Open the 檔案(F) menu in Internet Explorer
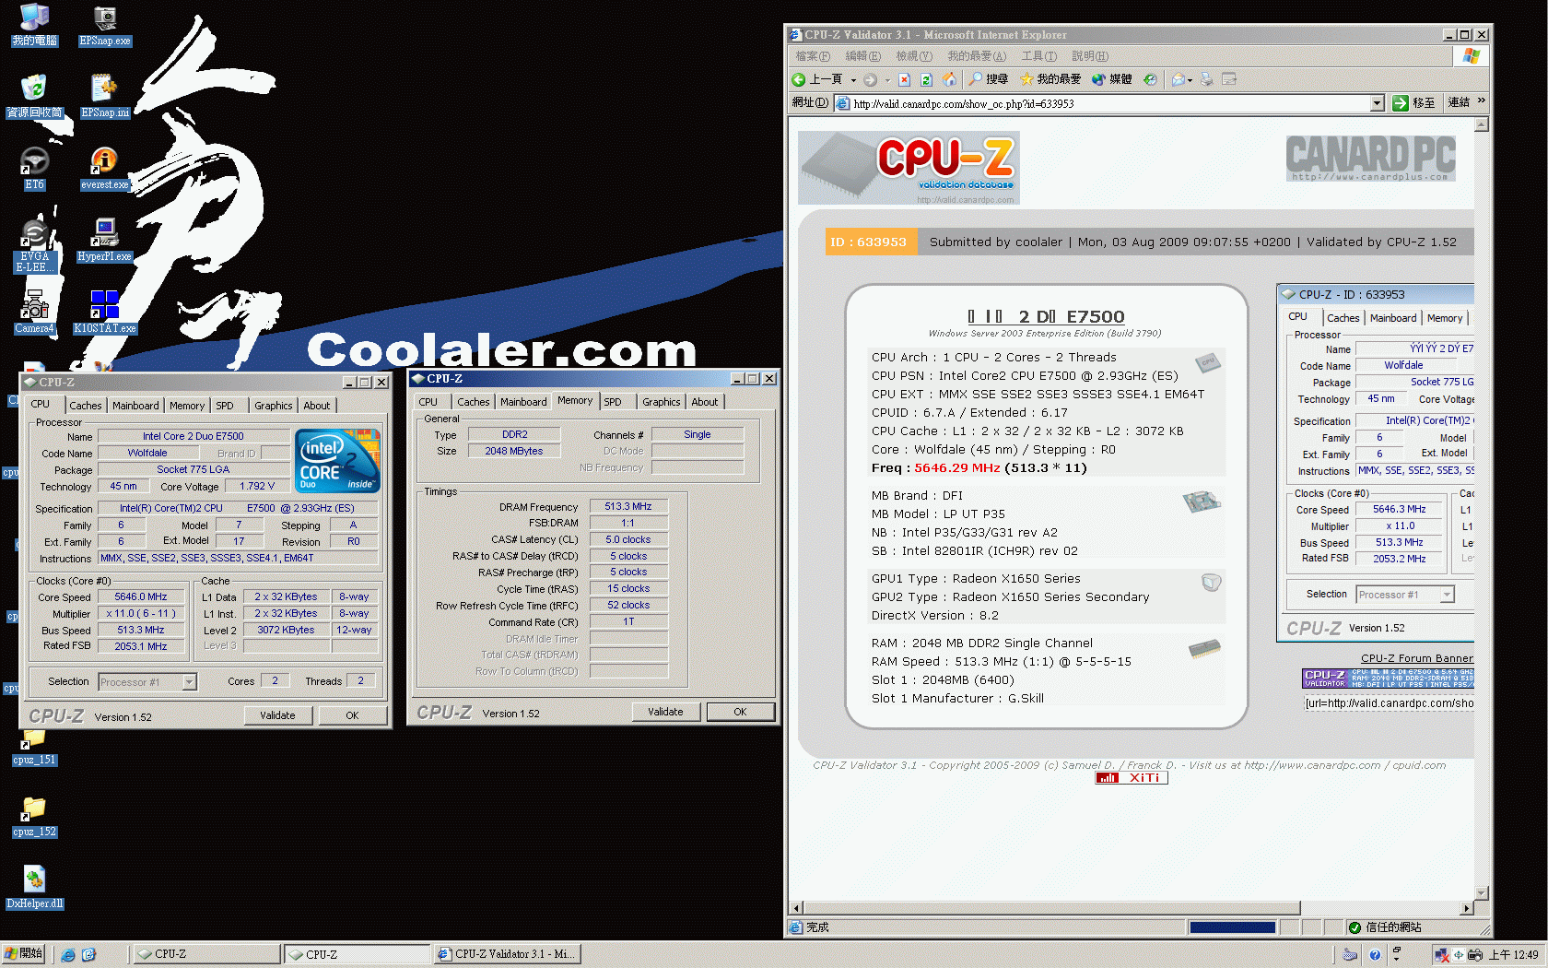 click(813, 56)
